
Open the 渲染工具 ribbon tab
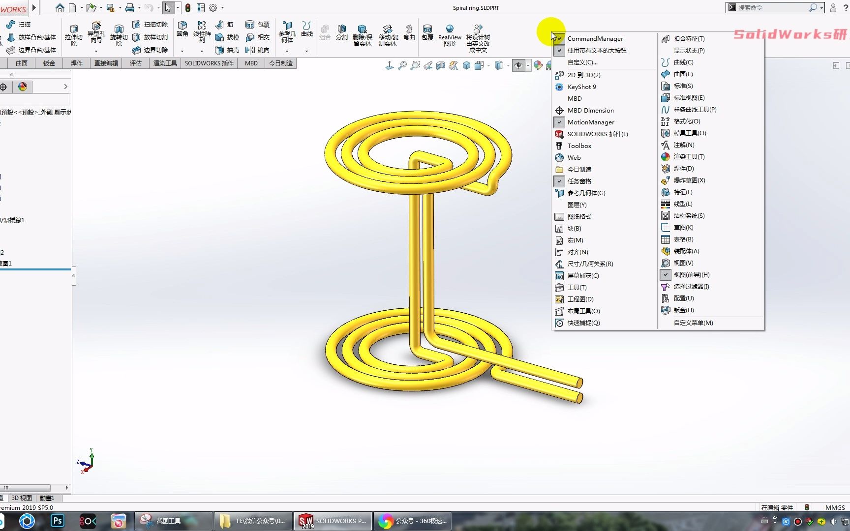[164, 63]
